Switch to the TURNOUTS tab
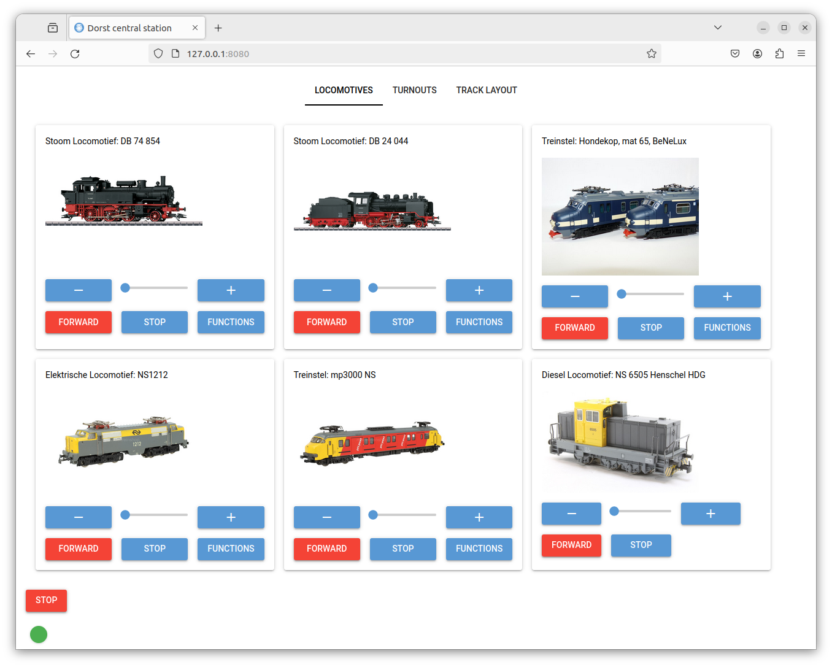The image size is (832, 667). click(414, 90)
